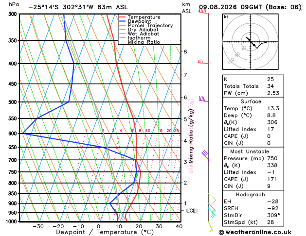Click the Most Unstable θε (K) value 338
306x236 pixels.
pyautogui.click(x=272, y=165)
